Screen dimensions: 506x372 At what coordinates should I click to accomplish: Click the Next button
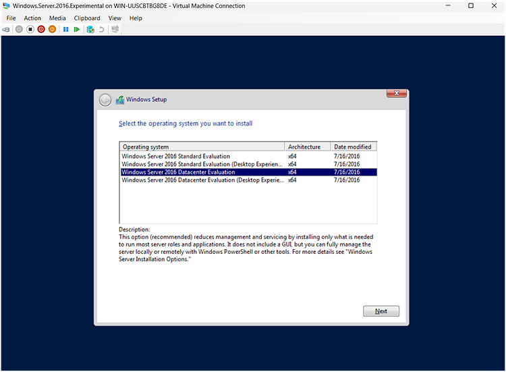click(x=381, y=311)
